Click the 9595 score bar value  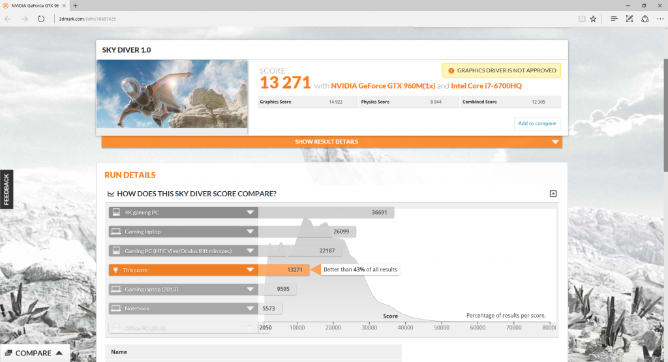point(283,289)
